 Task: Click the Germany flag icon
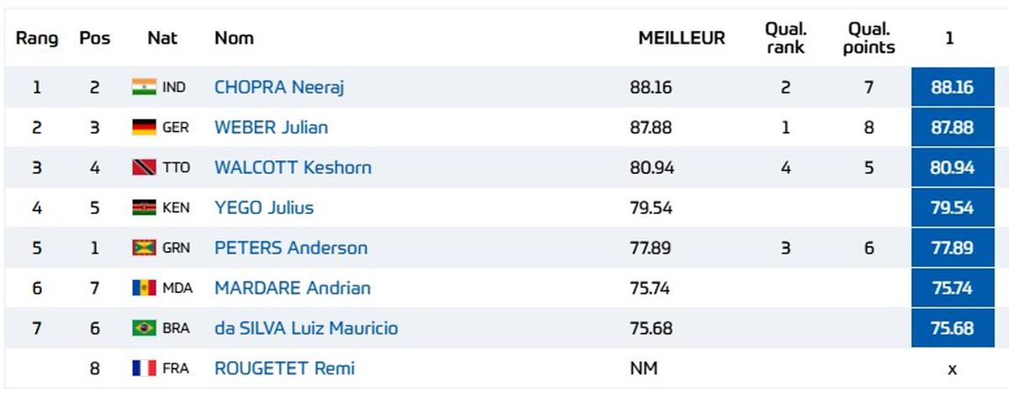[144, 128]
